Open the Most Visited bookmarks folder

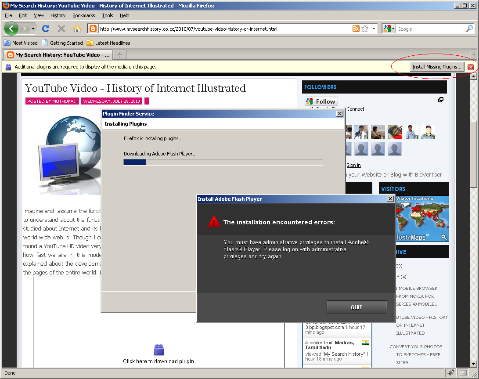(21, 43)
